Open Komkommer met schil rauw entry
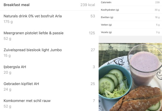Screen dimensions: 162x111 coord(49,103)
